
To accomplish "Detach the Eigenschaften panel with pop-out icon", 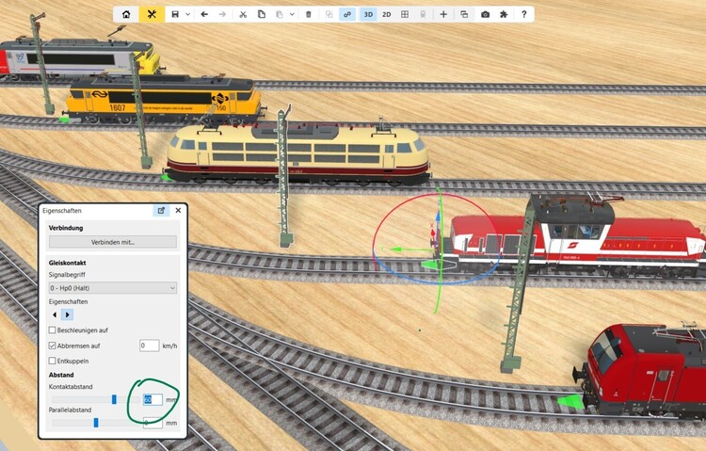I will [161, 210].
